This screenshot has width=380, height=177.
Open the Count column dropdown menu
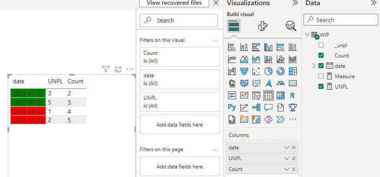287,169
